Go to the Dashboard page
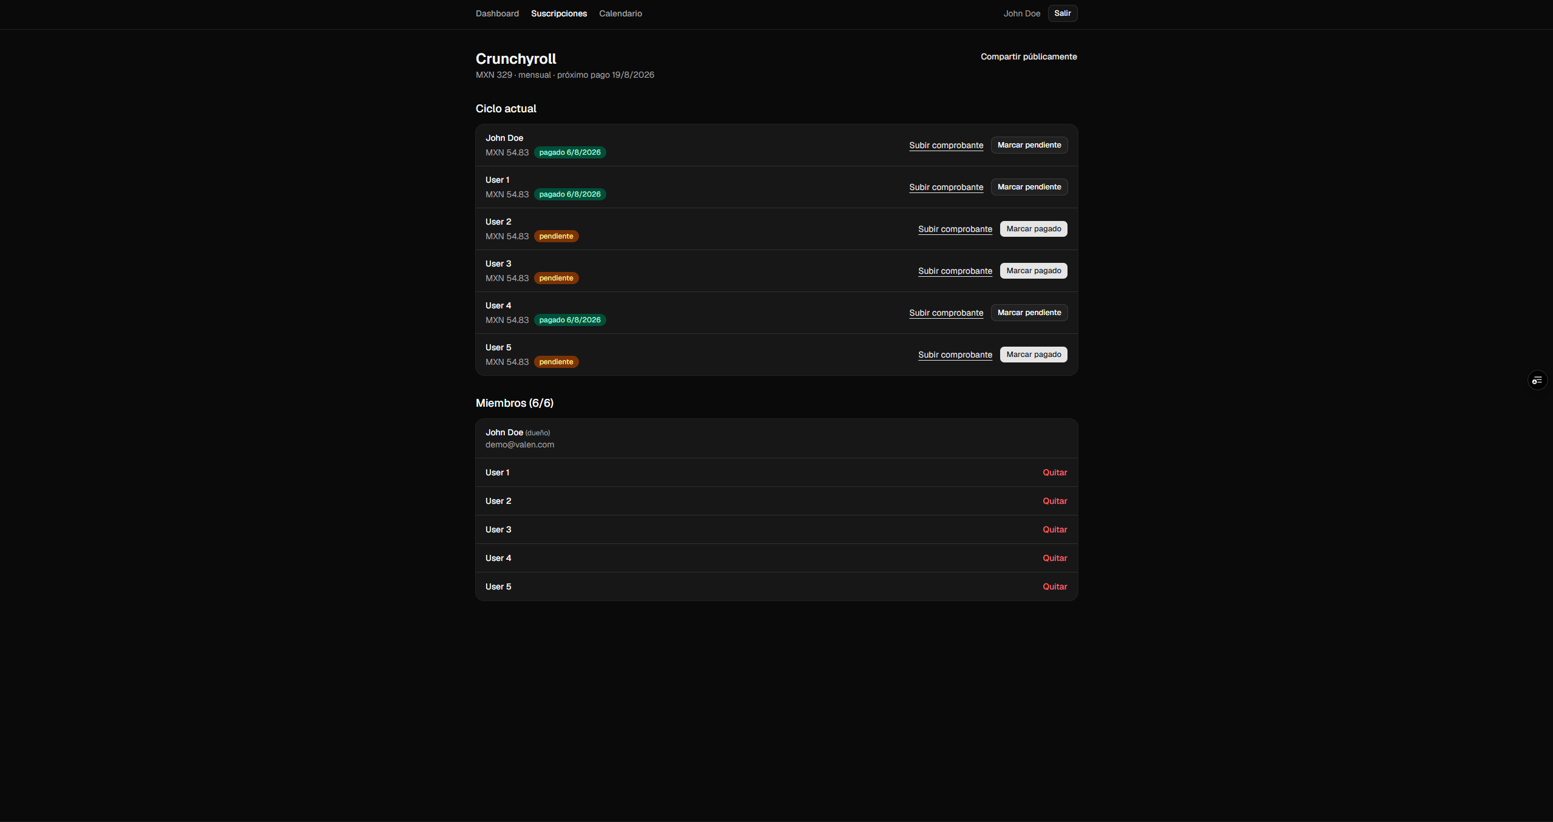Screen dimensions: 1553x822 tap(497, 13)
